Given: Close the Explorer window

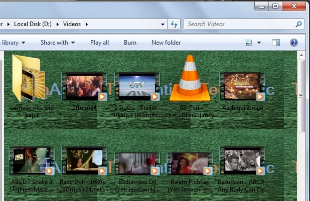Looking at the screenshot, I should pos(294,7).
